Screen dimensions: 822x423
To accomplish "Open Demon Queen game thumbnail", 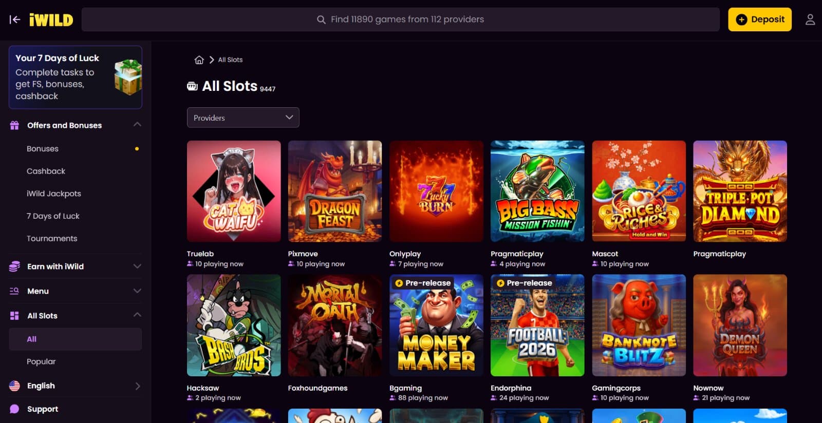I will 740,325.
